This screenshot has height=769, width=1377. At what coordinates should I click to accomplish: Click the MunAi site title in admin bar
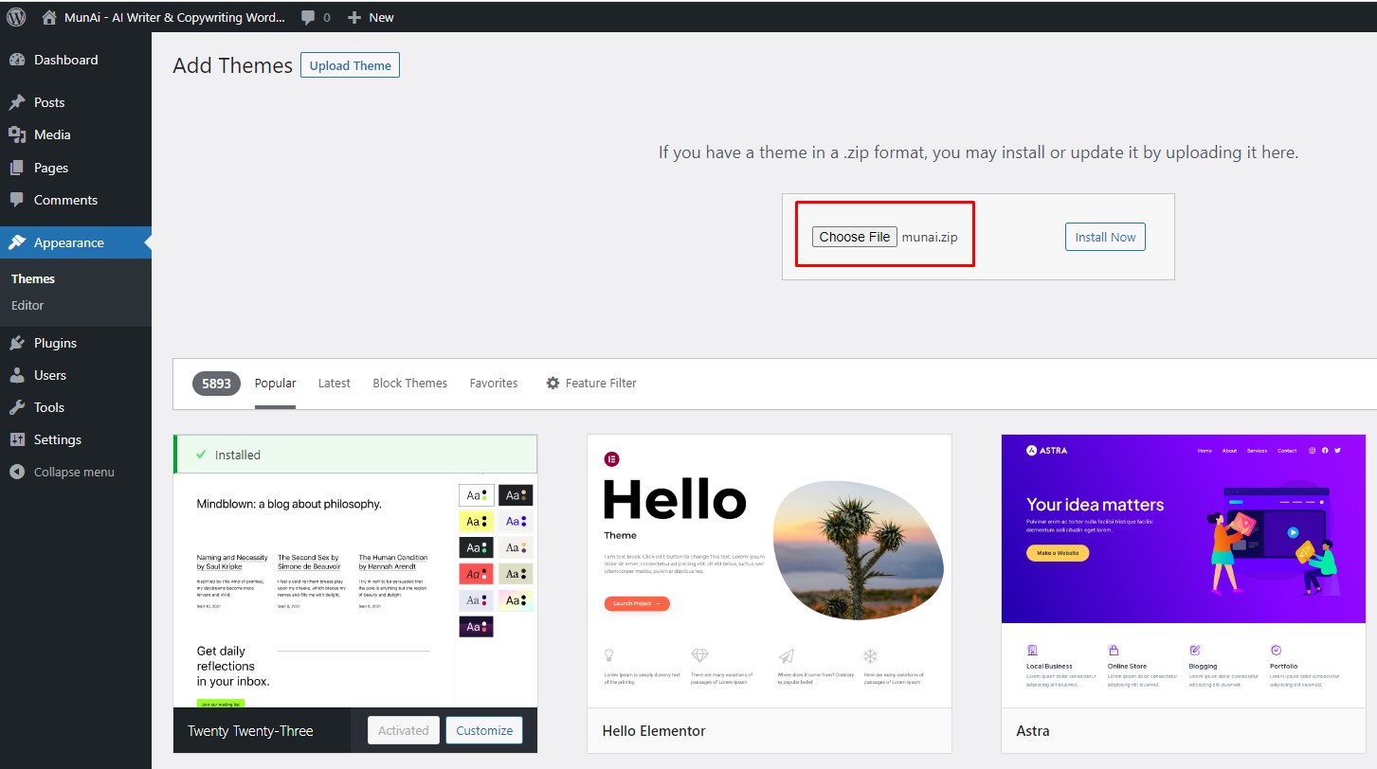point(174,17)
